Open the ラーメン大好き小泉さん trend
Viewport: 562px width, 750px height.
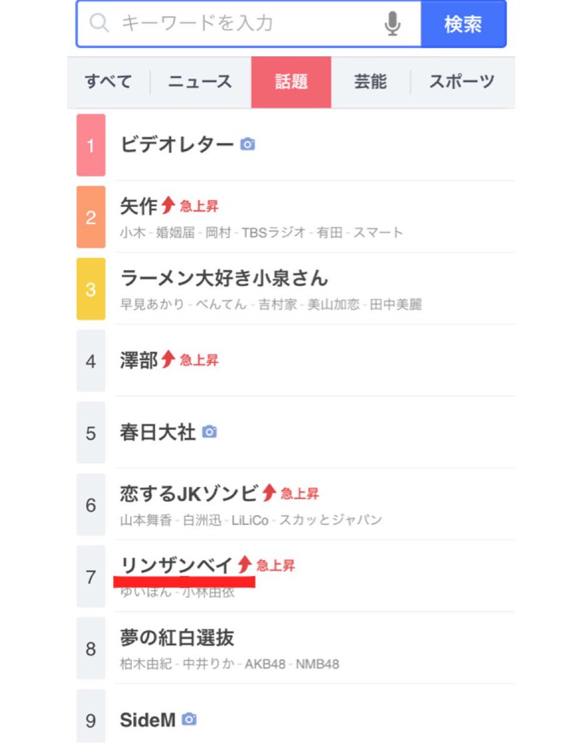coord(224,277)
